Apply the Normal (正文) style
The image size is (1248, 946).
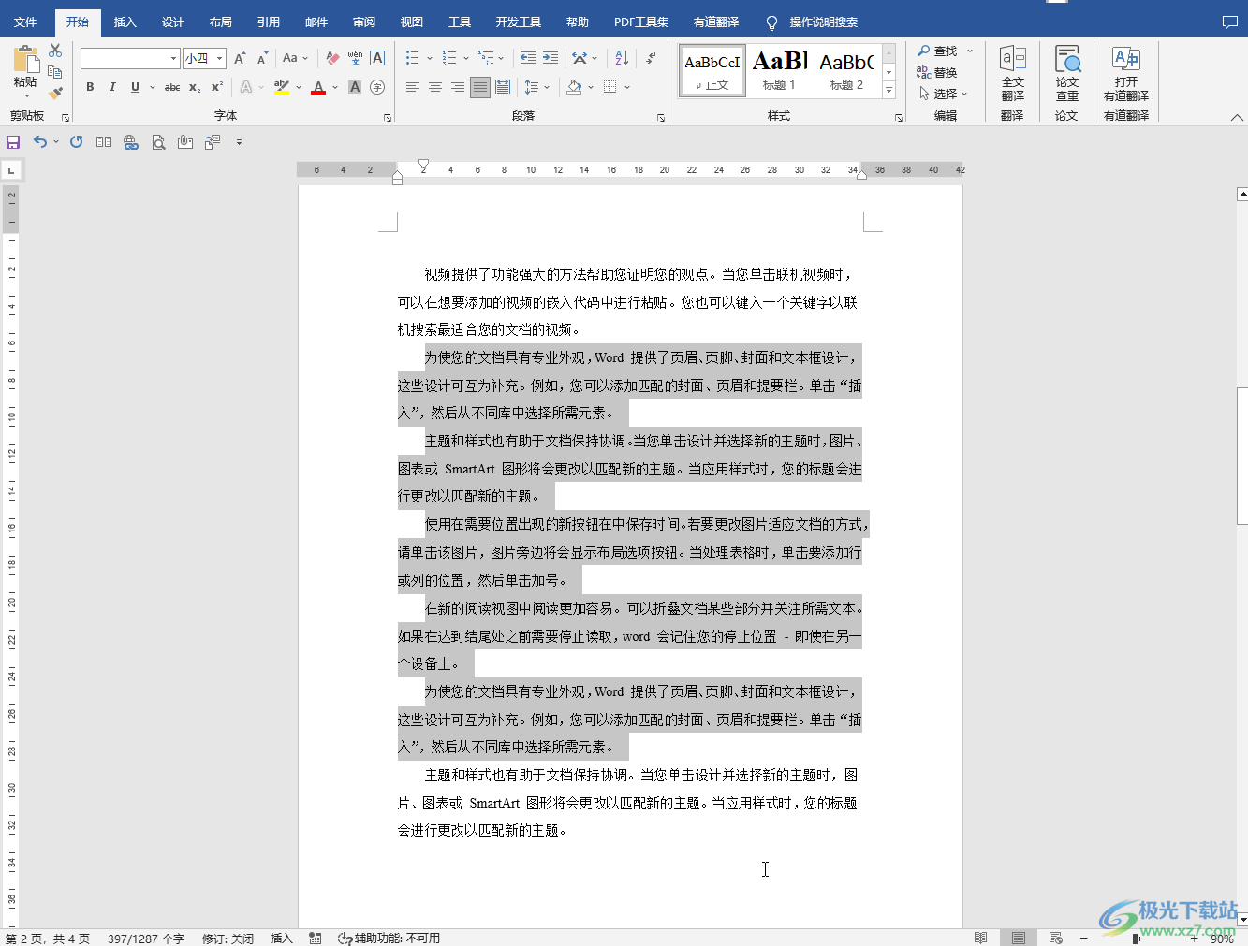coord(712,71)
